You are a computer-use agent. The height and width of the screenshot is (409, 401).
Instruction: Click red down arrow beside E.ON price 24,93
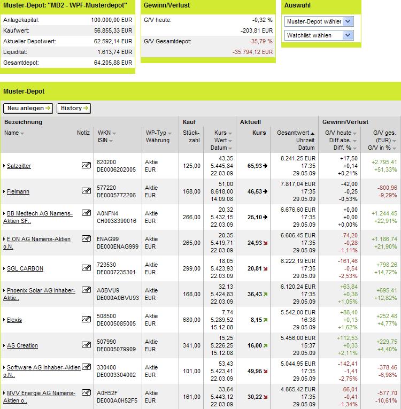pyautogui.click(x=266, y=243)
